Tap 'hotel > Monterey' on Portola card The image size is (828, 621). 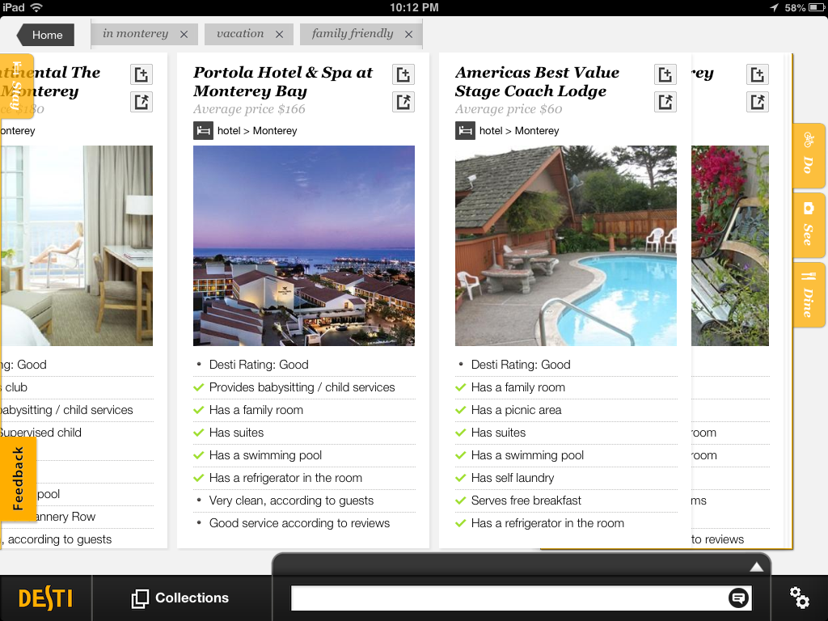tap(257, 130)
